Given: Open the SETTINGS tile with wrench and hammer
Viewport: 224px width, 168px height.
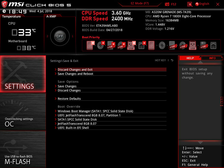Looking at the screenshot, I should click(x=23, y=74).
